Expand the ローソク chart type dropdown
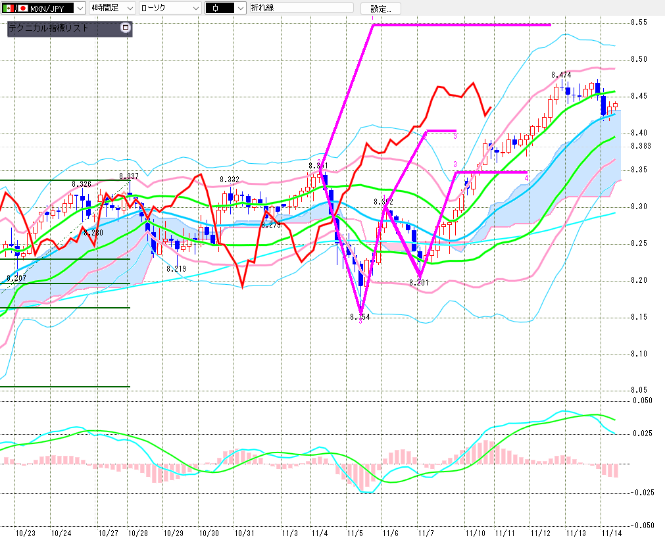Screen dimensions: 665x540 [x=195, y=9]
